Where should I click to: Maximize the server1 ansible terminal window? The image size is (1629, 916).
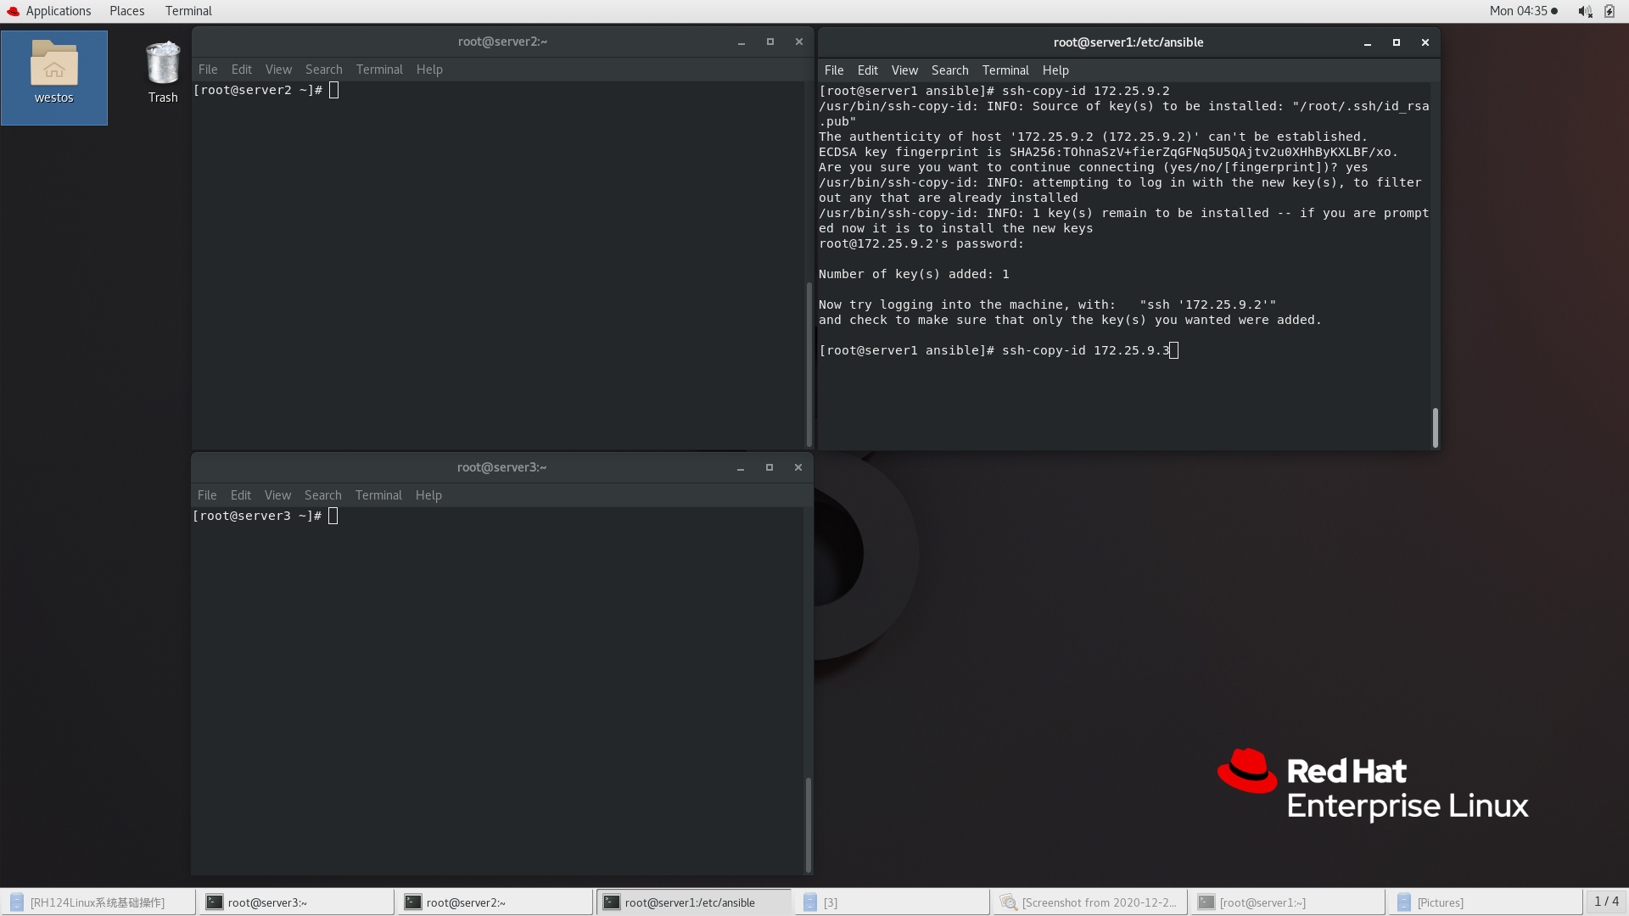(1396, 42)
